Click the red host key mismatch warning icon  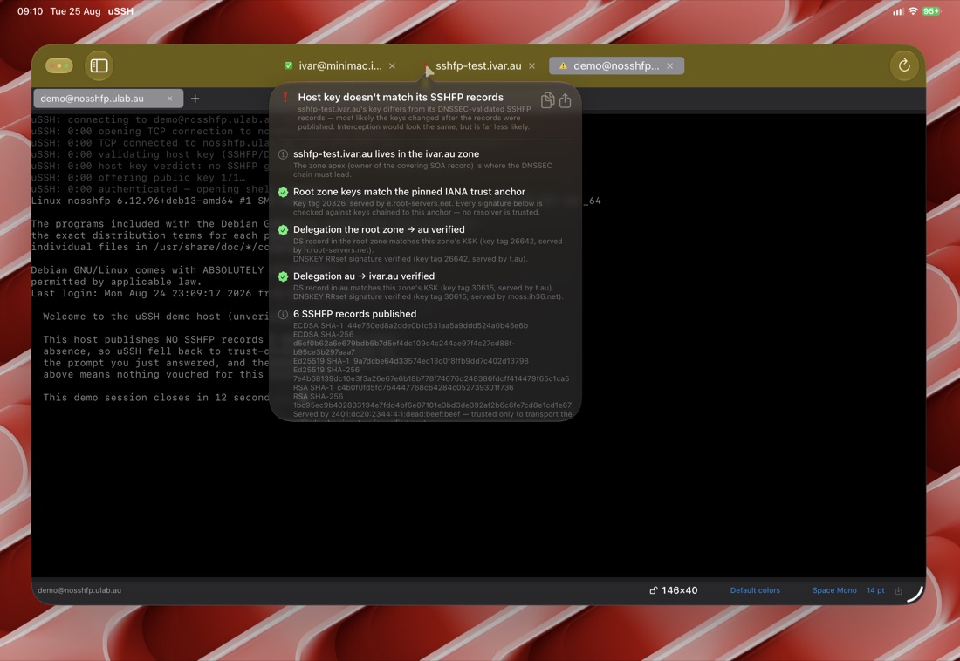click(x=285, y=98)
